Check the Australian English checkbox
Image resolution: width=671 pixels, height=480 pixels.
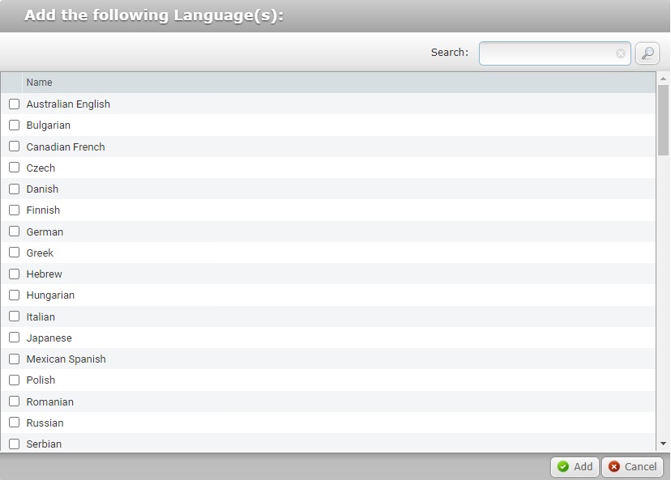14,104
